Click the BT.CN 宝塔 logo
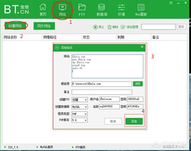The width and height of the screenshot is (191, 151). pyautogui.click(x=16, y=9)
